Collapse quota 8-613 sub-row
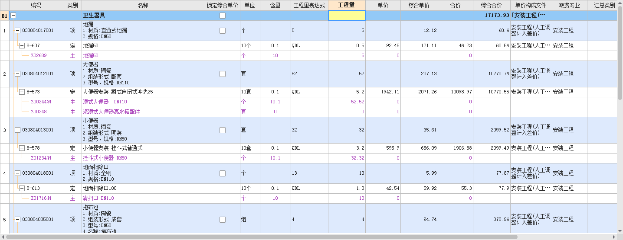 pyautogui.click(x=22, y=189)
